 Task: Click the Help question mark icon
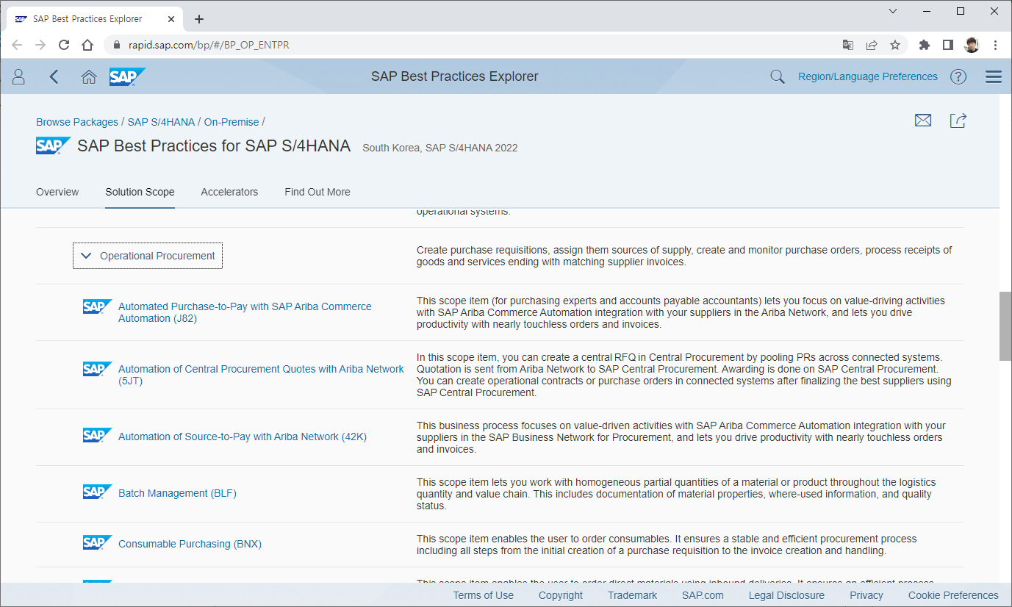tap(958, 76)
